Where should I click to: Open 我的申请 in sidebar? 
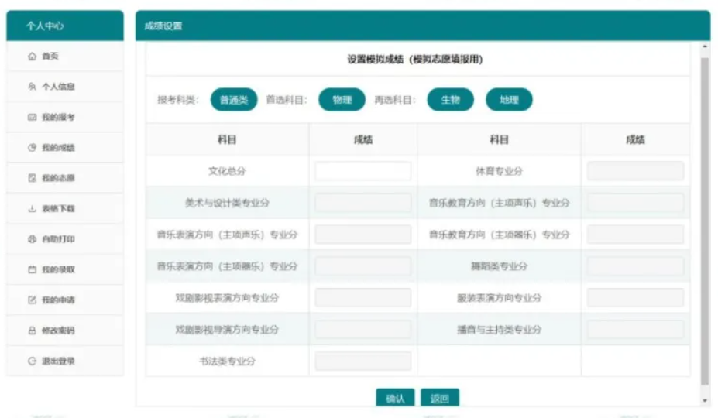pos(65,300)
